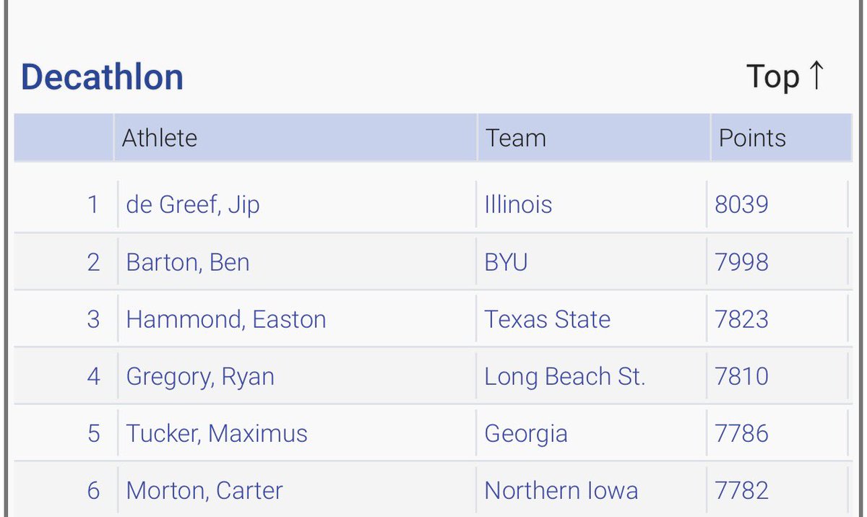The image size is (867, 517).
Task: Click the Team column header
Action: 515,138
